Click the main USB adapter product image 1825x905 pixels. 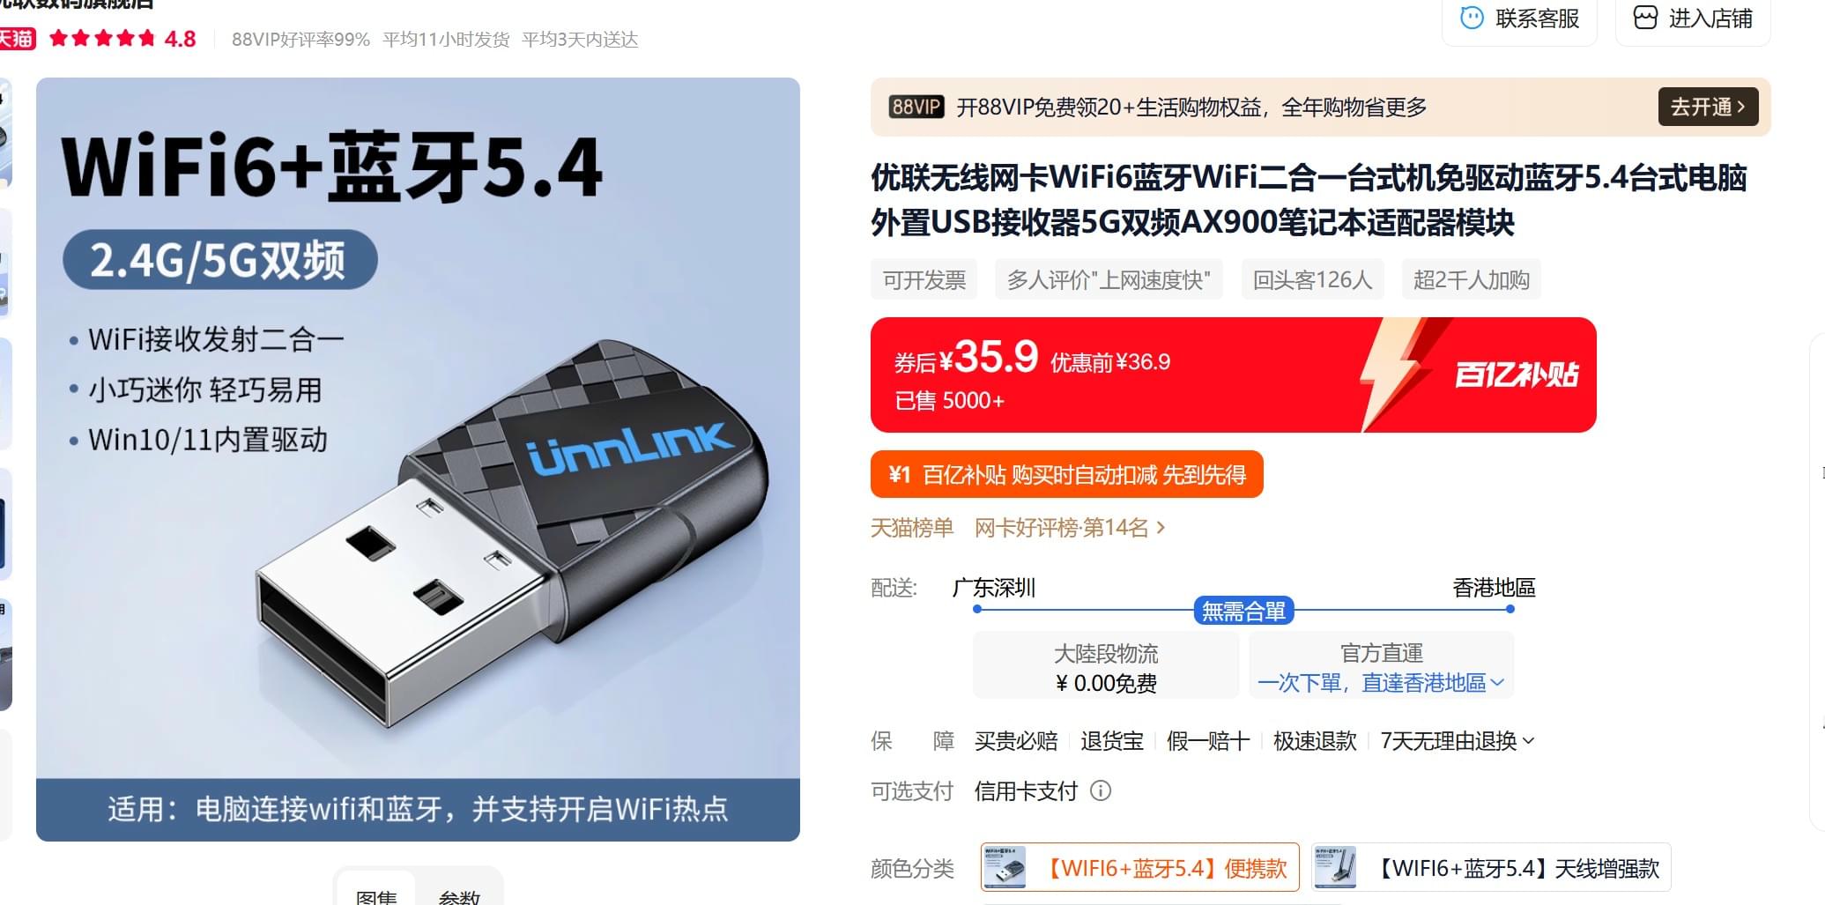[x=418, y=459]
